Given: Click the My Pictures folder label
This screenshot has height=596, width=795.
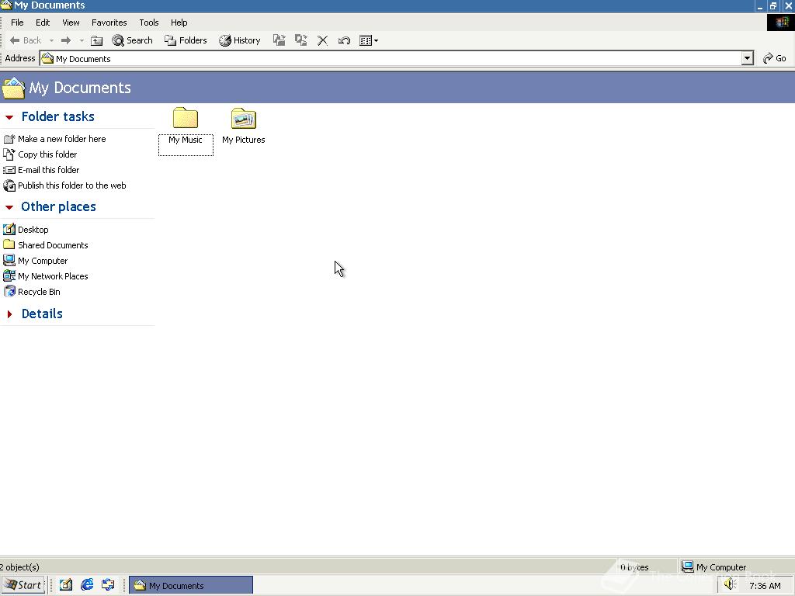Looking at the screenshot, I should 243,140.
